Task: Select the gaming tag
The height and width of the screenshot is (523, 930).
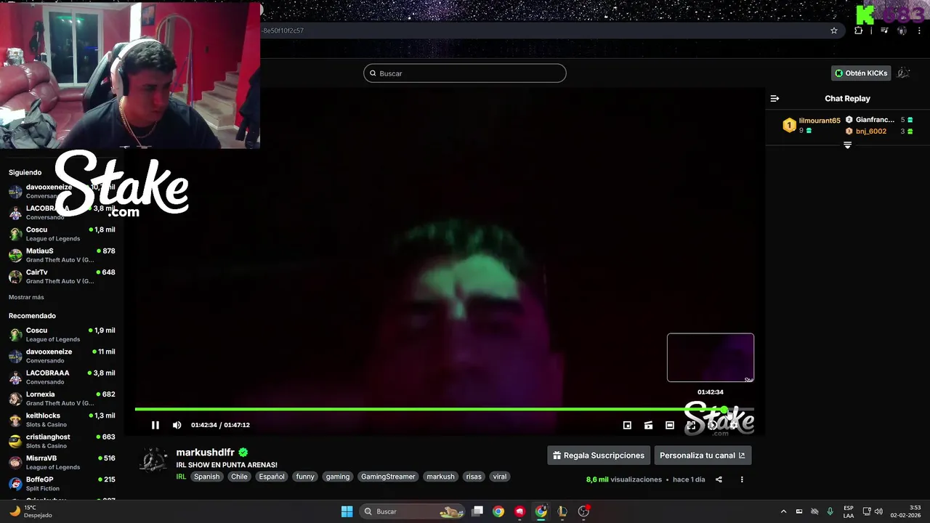Action: pos(338,477)
